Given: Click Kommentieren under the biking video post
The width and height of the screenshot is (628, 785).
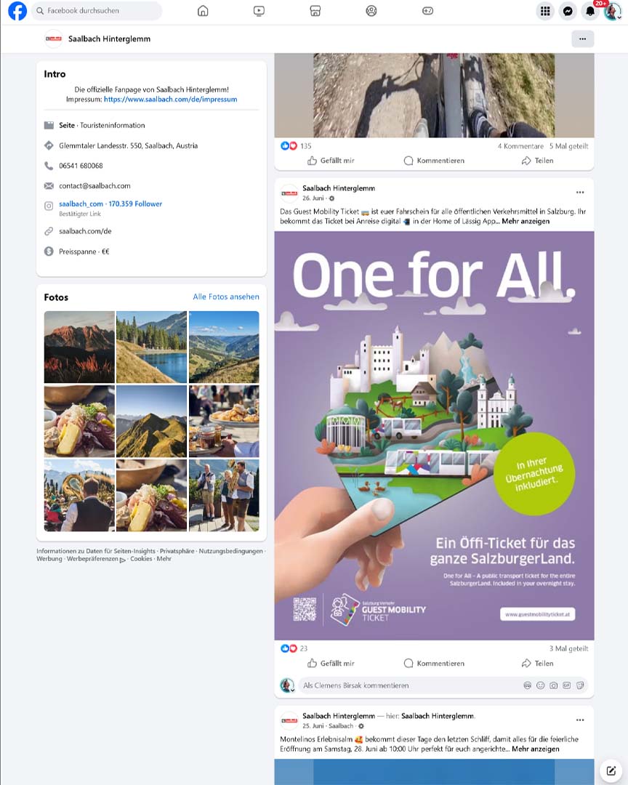Looking at the screenshot, I should pyautogui.click(x=434, y=161).
